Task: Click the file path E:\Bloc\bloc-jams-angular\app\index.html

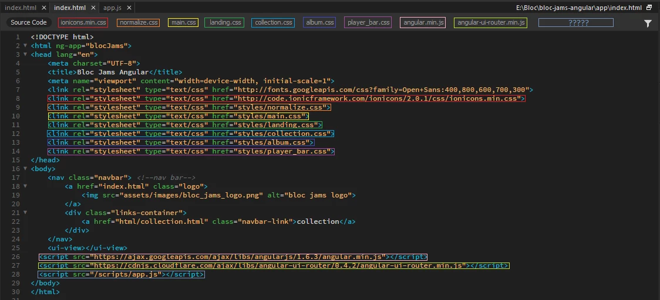Action: [579, 8]
